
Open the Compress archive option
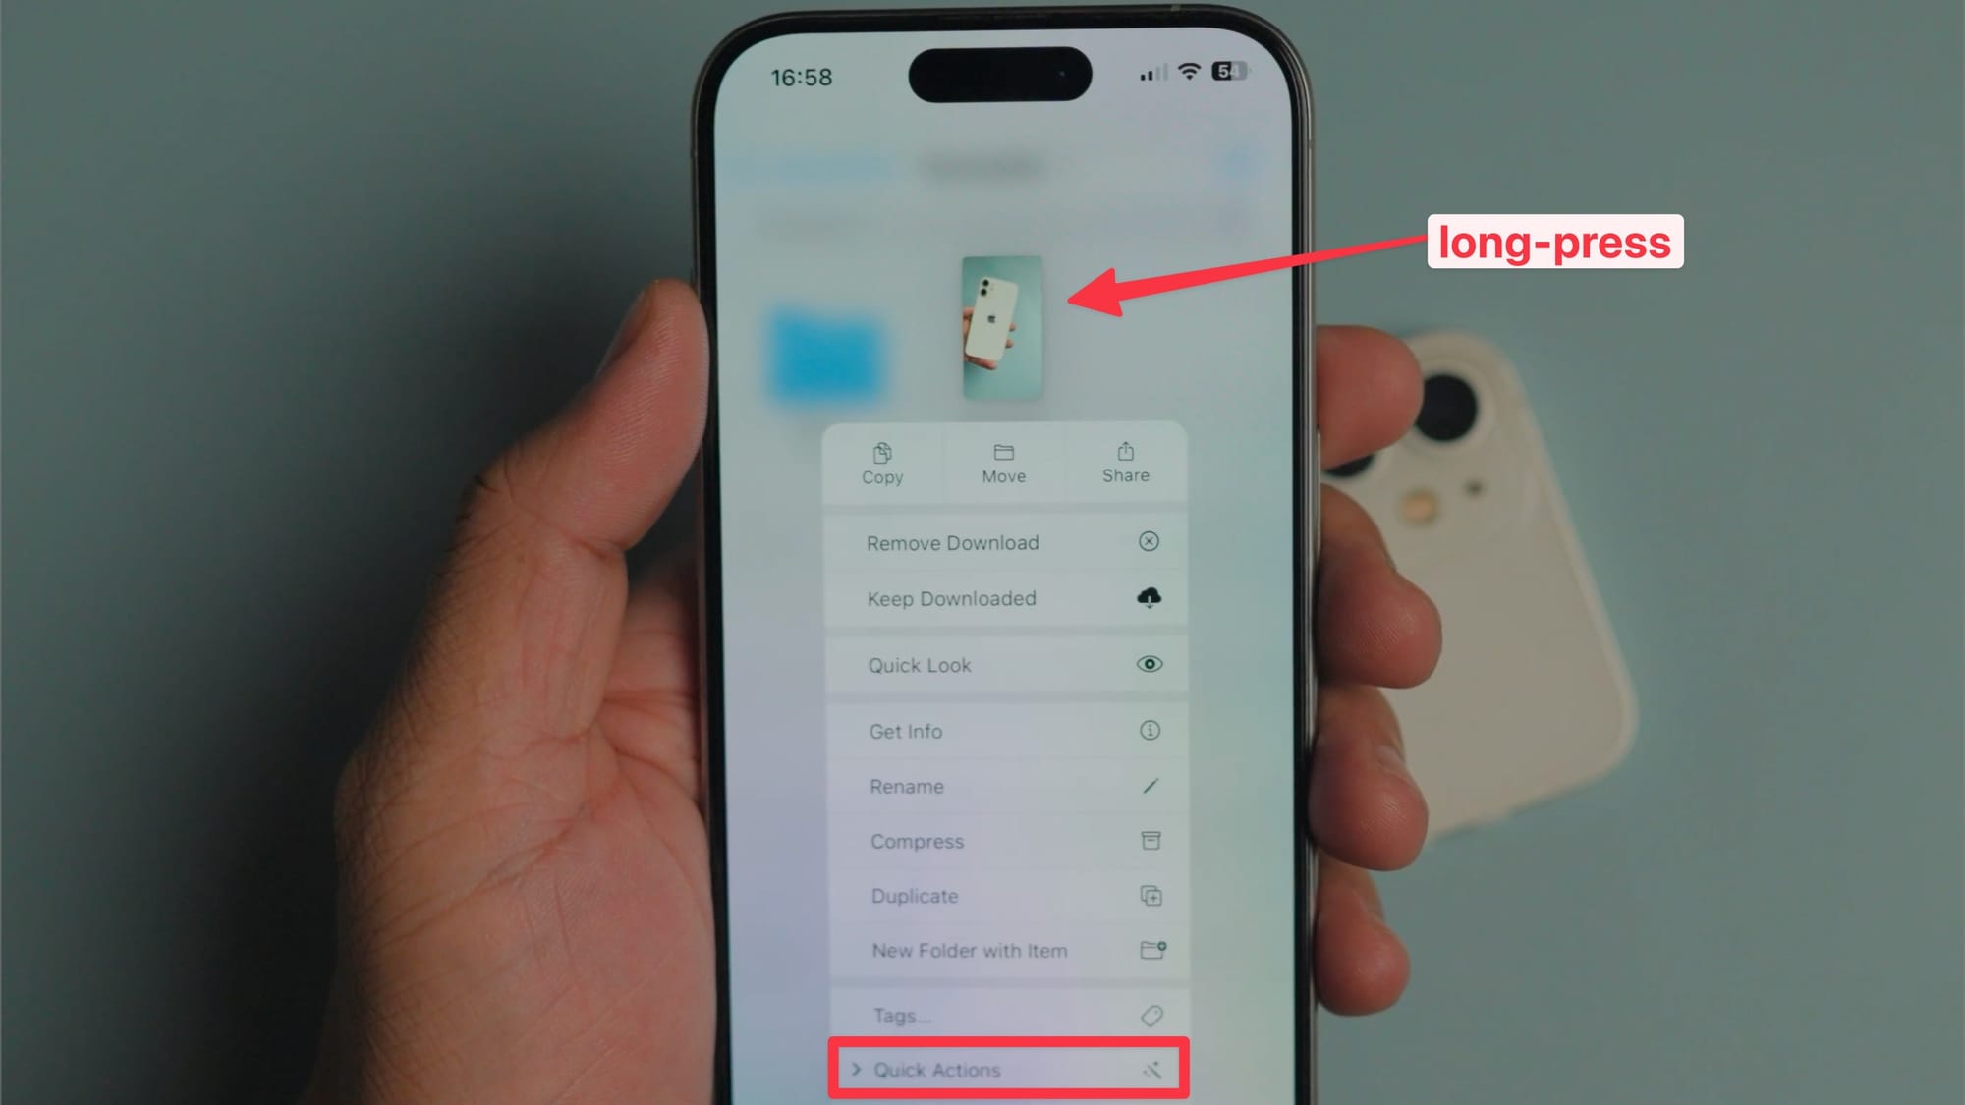pyautogui.click(x=1011, y=841)
